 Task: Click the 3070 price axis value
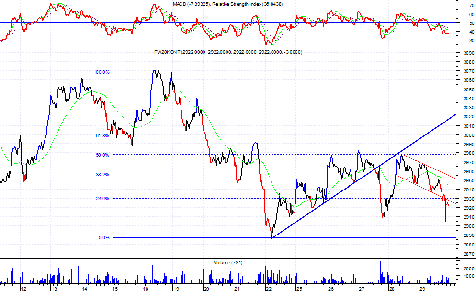[469, 71]
